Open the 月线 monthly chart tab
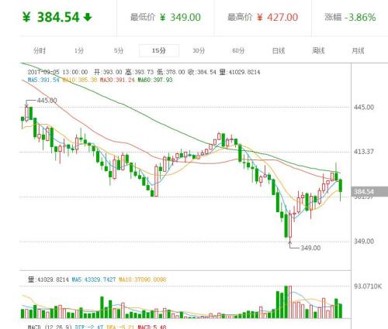388x329 pixels. coord(358,50)
